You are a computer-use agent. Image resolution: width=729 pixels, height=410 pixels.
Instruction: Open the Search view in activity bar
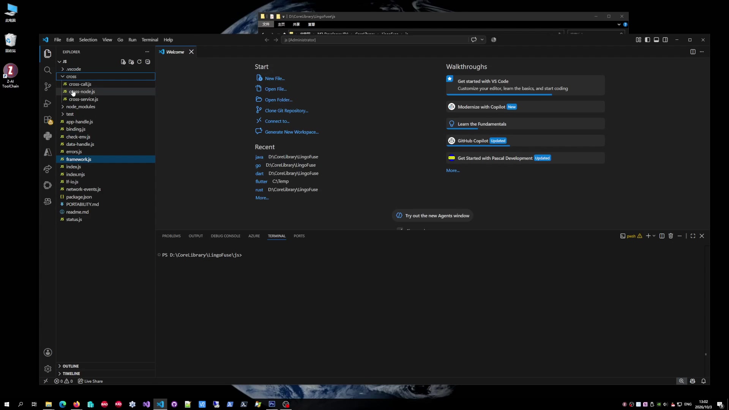click(47, 70)
